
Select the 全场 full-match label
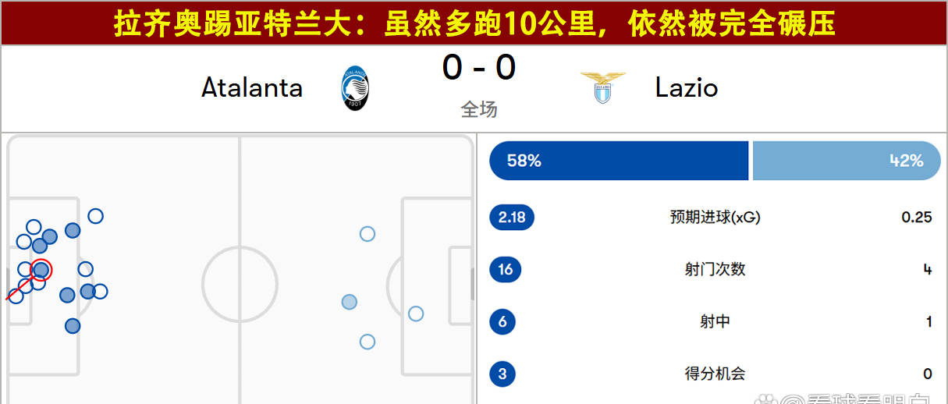(479, 109)
